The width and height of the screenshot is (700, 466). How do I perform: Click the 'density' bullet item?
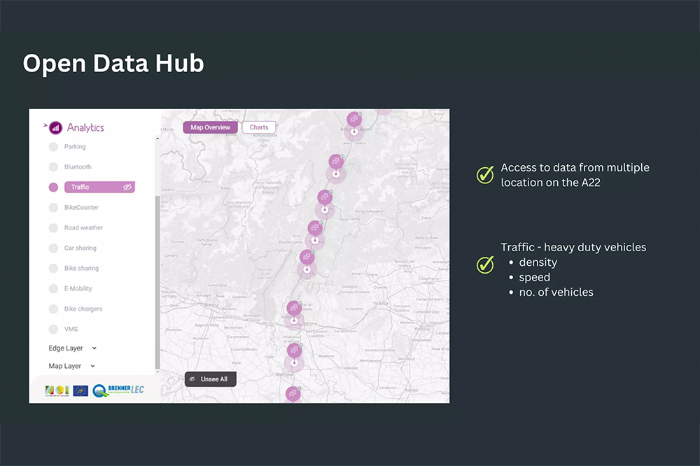(x=538, y=262)
